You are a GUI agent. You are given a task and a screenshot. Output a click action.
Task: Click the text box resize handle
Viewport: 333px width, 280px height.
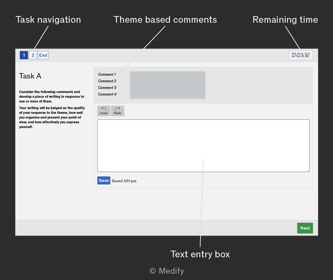pyautogui.click(x=308, y=171)
